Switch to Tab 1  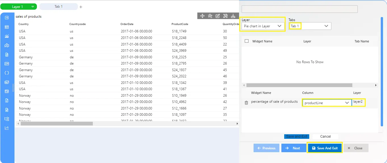point(58,6)
